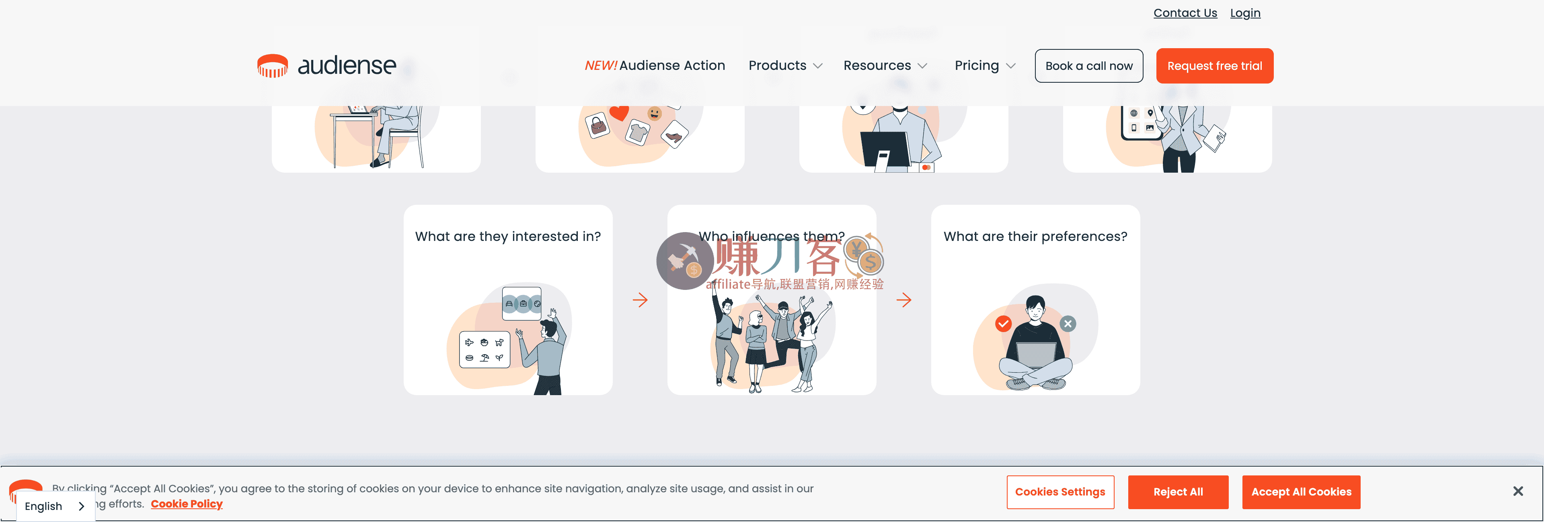
Task: Expand the Products dropdown menu
Action: click(785, 65)
